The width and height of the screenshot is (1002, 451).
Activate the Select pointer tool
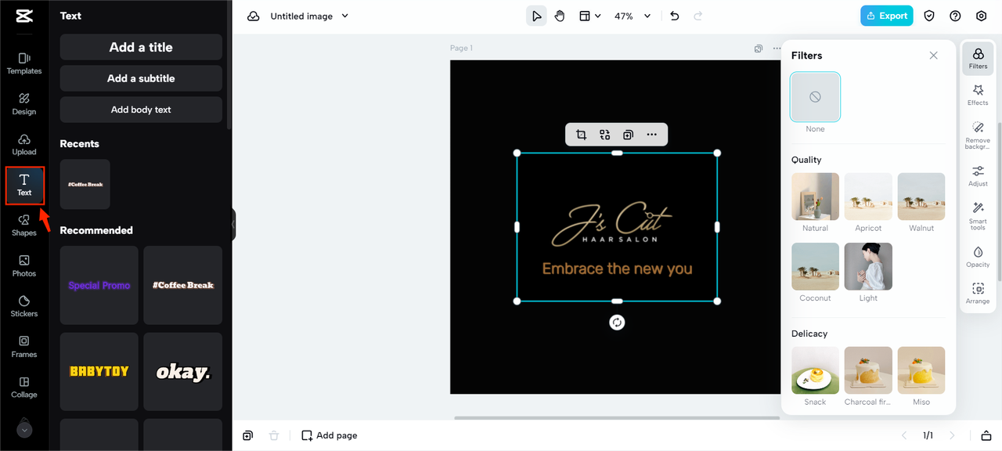[x=536, y=16]
